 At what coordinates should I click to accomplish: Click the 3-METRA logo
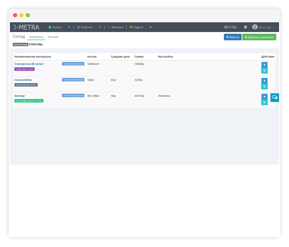[x=26, y=27]
